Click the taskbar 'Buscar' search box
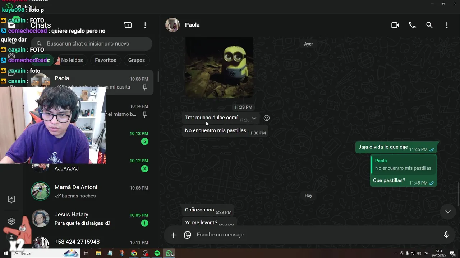460x258 pixels. (46, 253)
